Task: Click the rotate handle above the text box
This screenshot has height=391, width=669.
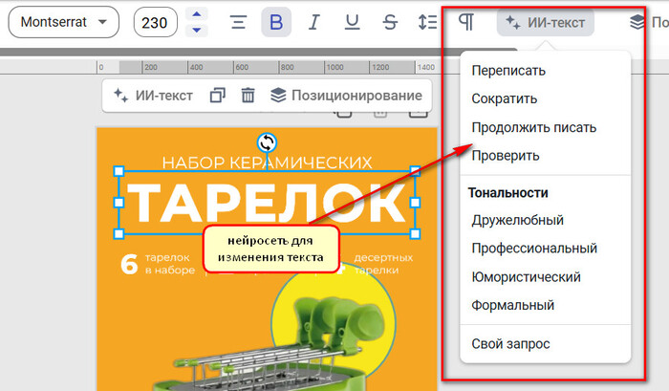Action: [268, 142]
